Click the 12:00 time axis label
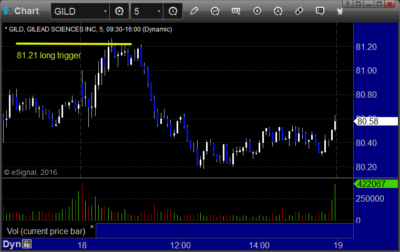Screen dimensions: 400x252 pos(180,245)
